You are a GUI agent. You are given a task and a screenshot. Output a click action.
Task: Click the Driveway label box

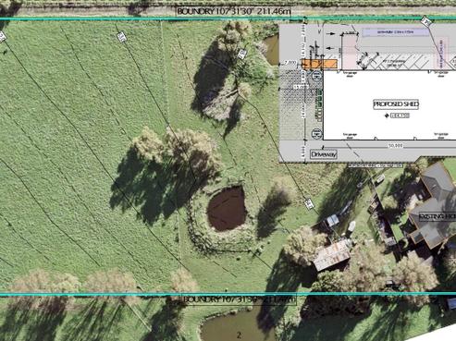coord(323,154)
